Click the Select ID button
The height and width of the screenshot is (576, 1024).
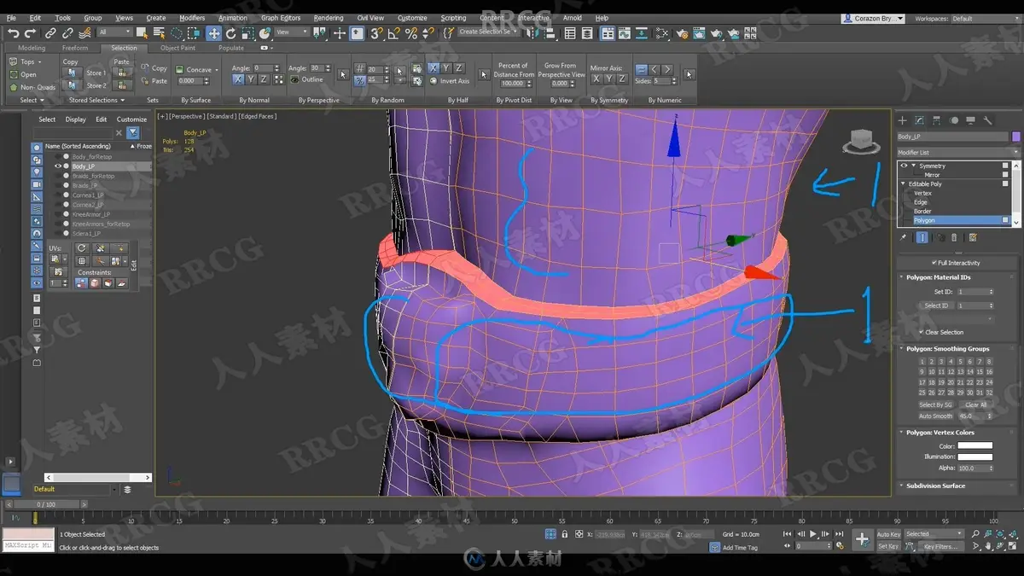(936, 305)
